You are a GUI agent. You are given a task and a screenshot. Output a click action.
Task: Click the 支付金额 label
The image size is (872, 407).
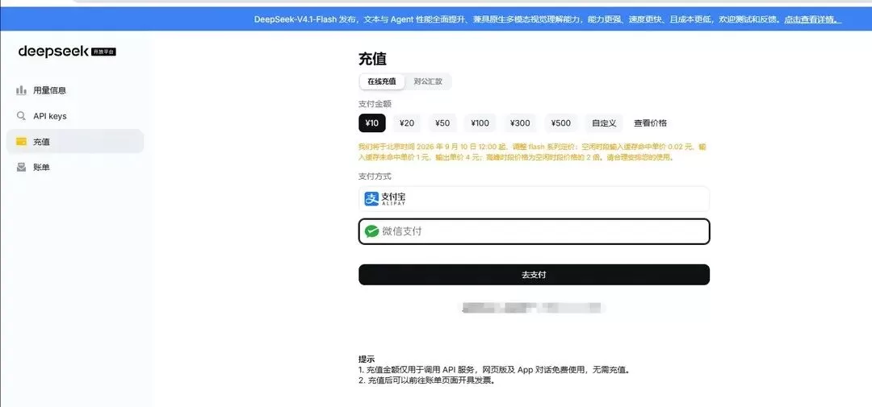375,104
